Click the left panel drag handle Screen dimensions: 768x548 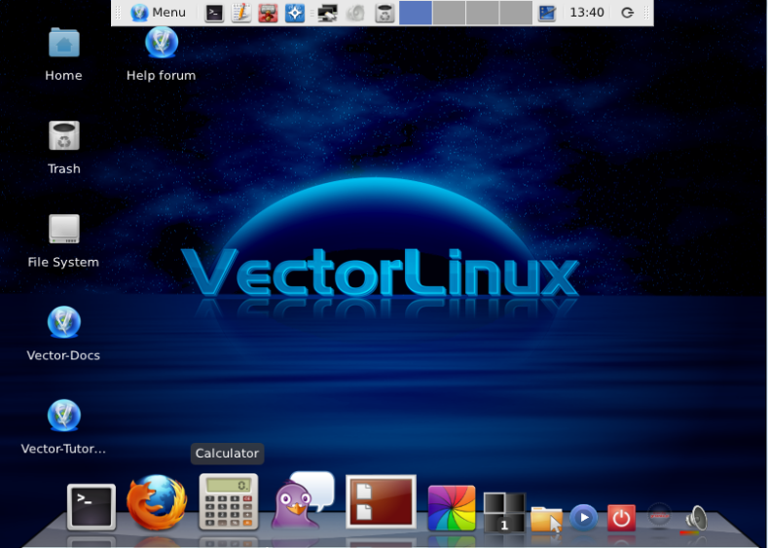pos(118,13)
